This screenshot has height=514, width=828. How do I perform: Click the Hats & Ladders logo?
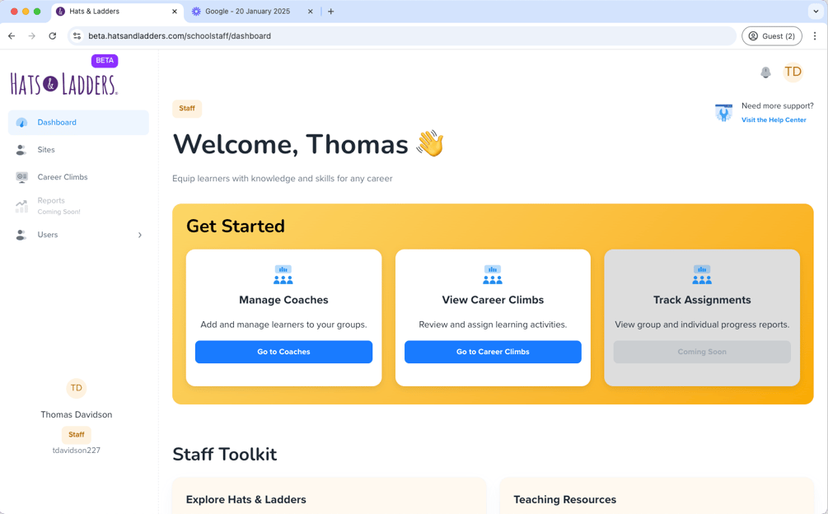click(x=64, y=84)
